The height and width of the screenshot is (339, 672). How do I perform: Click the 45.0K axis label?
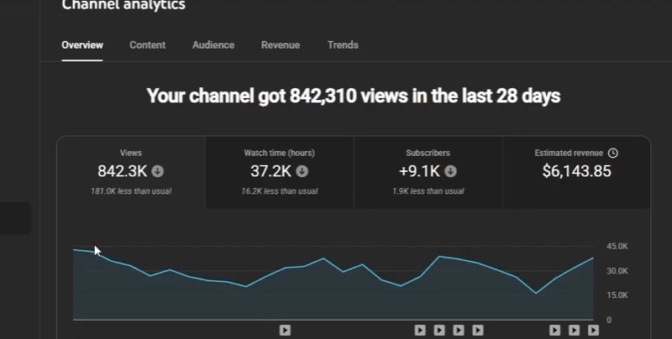pos(617,246)
